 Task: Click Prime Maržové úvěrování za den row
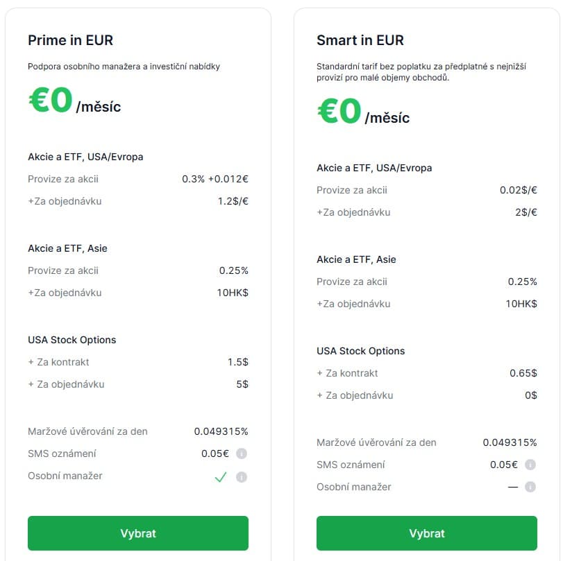click(x=138, y=431)
